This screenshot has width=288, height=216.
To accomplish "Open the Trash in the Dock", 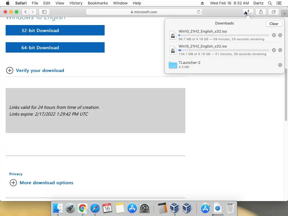I will click(x=230, y=208).
